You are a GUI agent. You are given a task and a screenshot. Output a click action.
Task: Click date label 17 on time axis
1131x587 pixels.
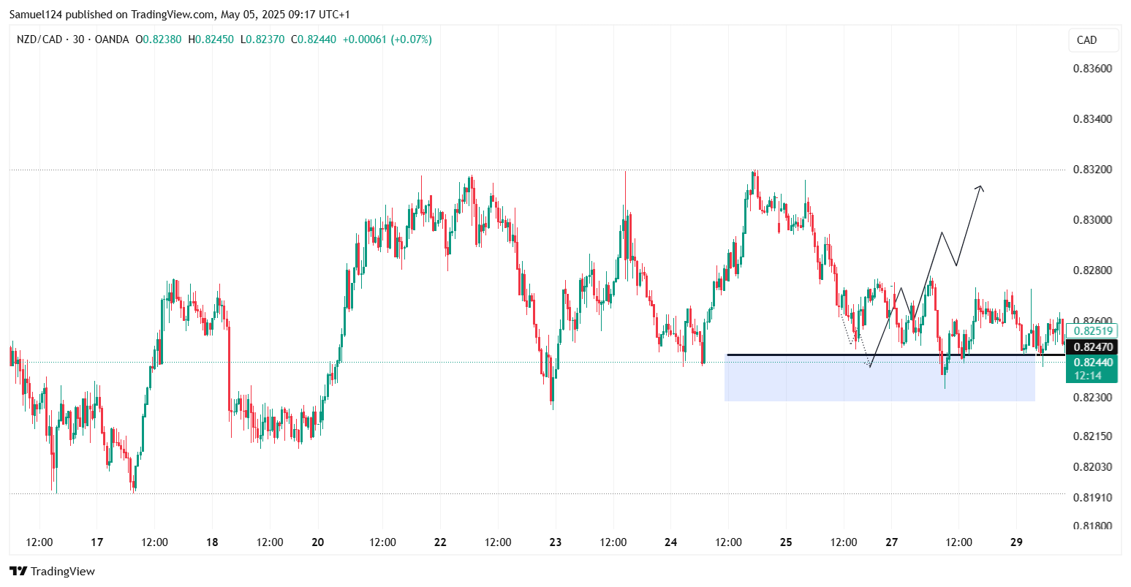(97, 542)
